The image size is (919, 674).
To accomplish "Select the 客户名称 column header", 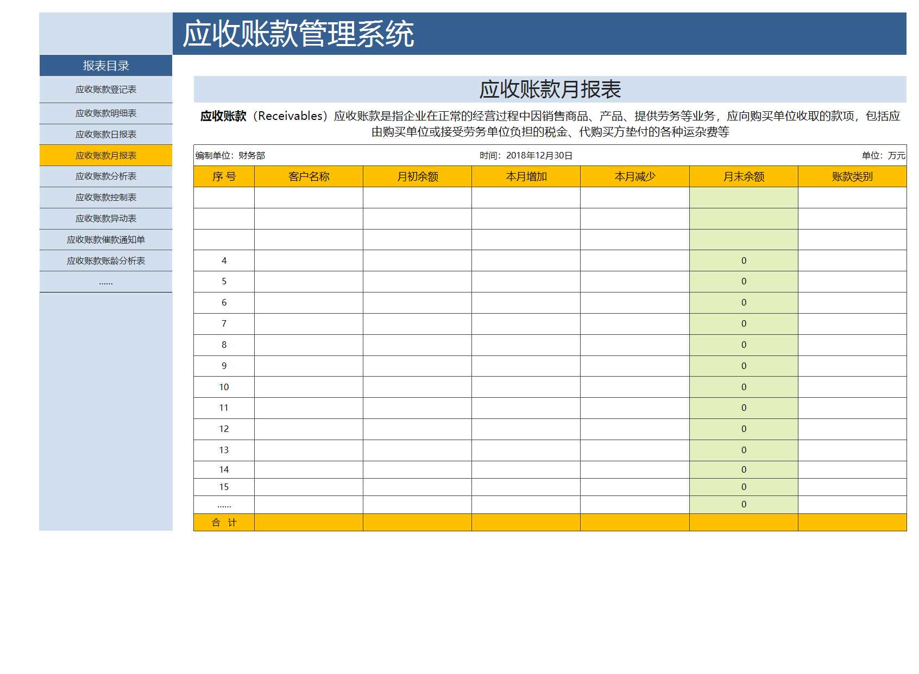I will 309,176.
